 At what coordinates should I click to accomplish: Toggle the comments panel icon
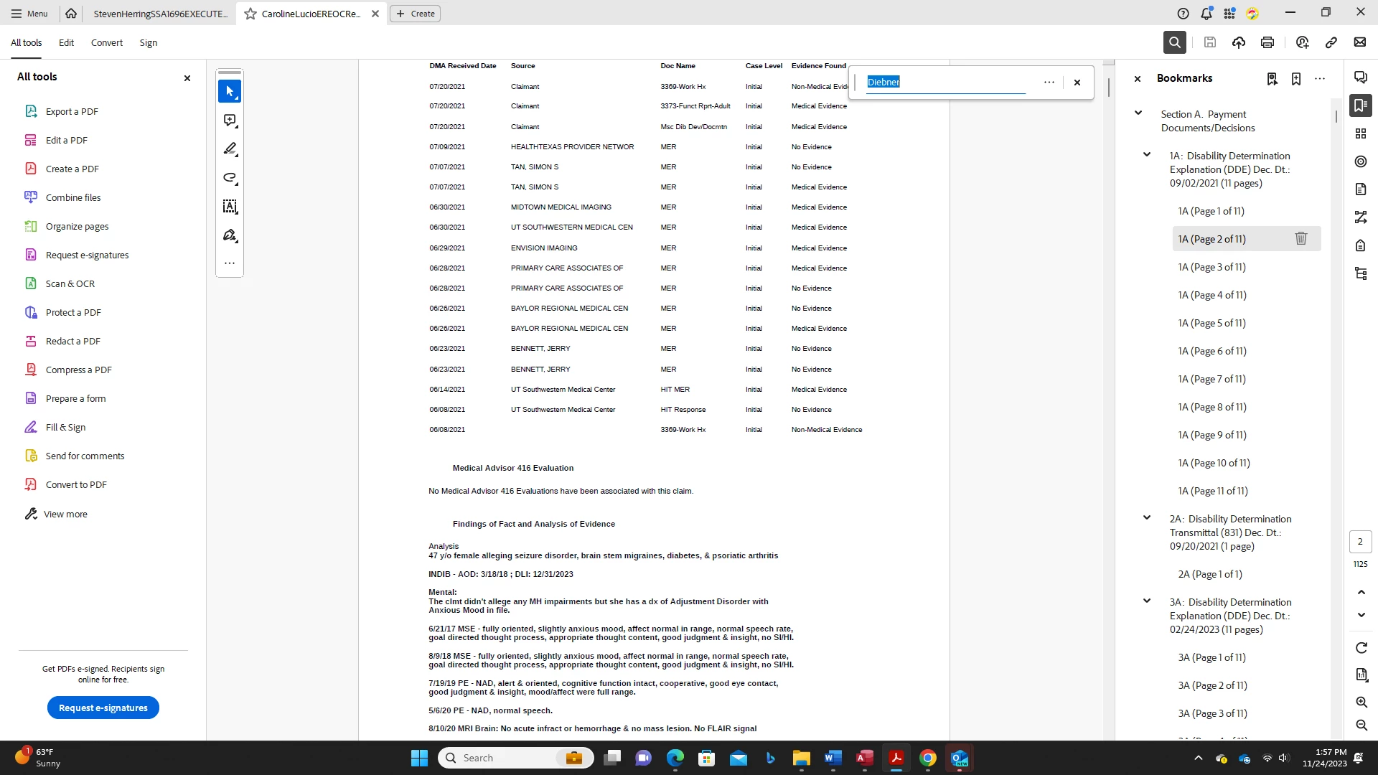1360,77
